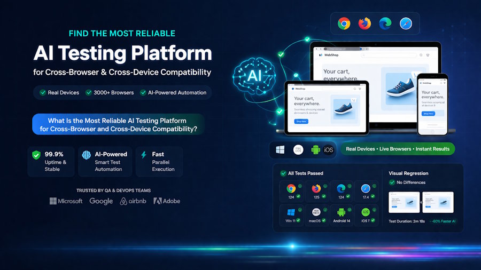481x270 pixels.
Task: Click the lightning bolt beside Fast Parallel Execution
Action: pos(144,155)
